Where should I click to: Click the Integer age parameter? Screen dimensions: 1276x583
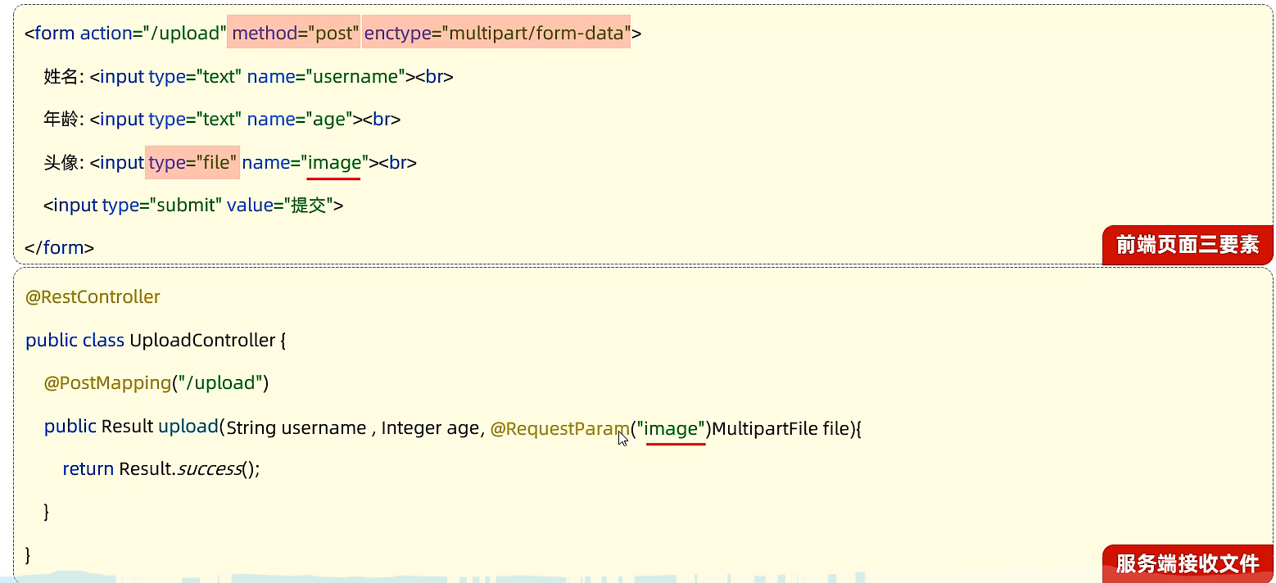(429, 428)
